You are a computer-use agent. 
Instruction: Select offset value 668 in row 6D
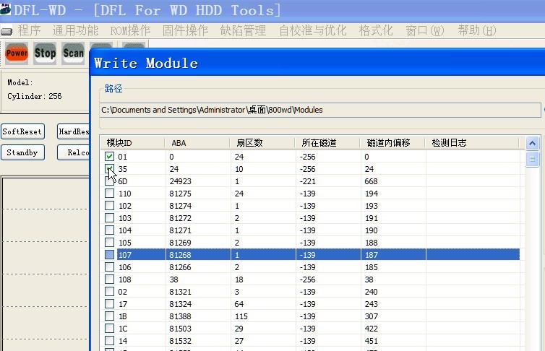pos(372,181)
